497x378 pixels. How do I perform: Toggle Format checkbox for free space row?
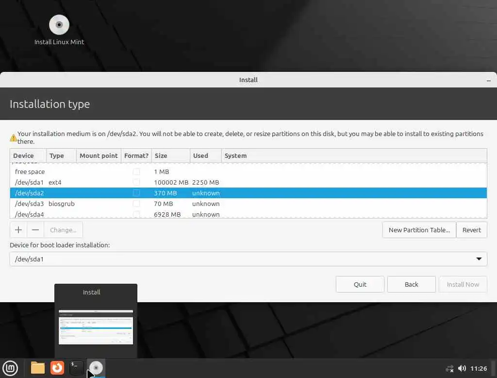(136, 172)
